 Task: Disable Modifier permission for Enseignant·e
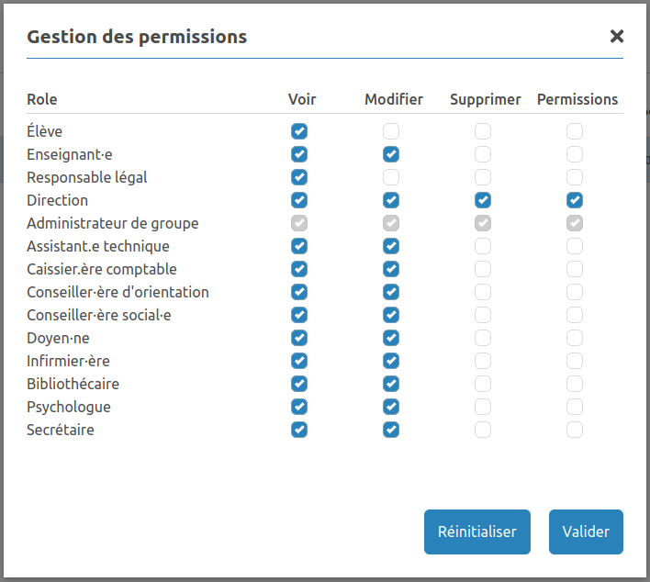point(391,154)
